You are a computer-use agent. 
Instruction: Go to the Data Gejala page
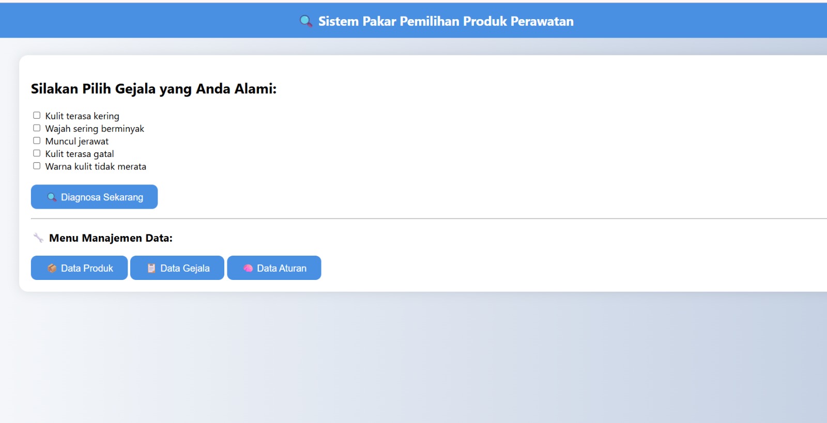(177, 268)
